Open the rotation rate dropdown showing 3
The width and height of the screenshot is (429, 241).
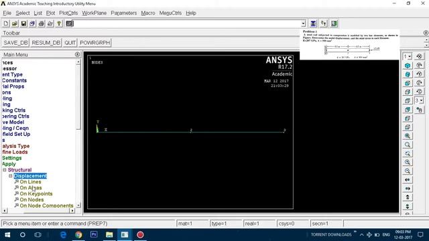pyautogui.click(x=422, y=100)
